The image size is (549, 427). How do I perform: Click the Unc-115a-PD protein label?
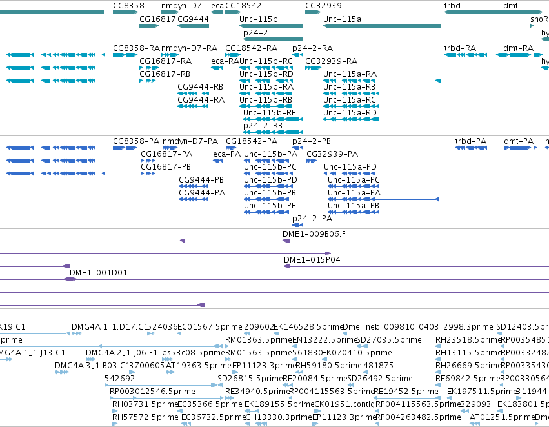[x=350, y=167]
